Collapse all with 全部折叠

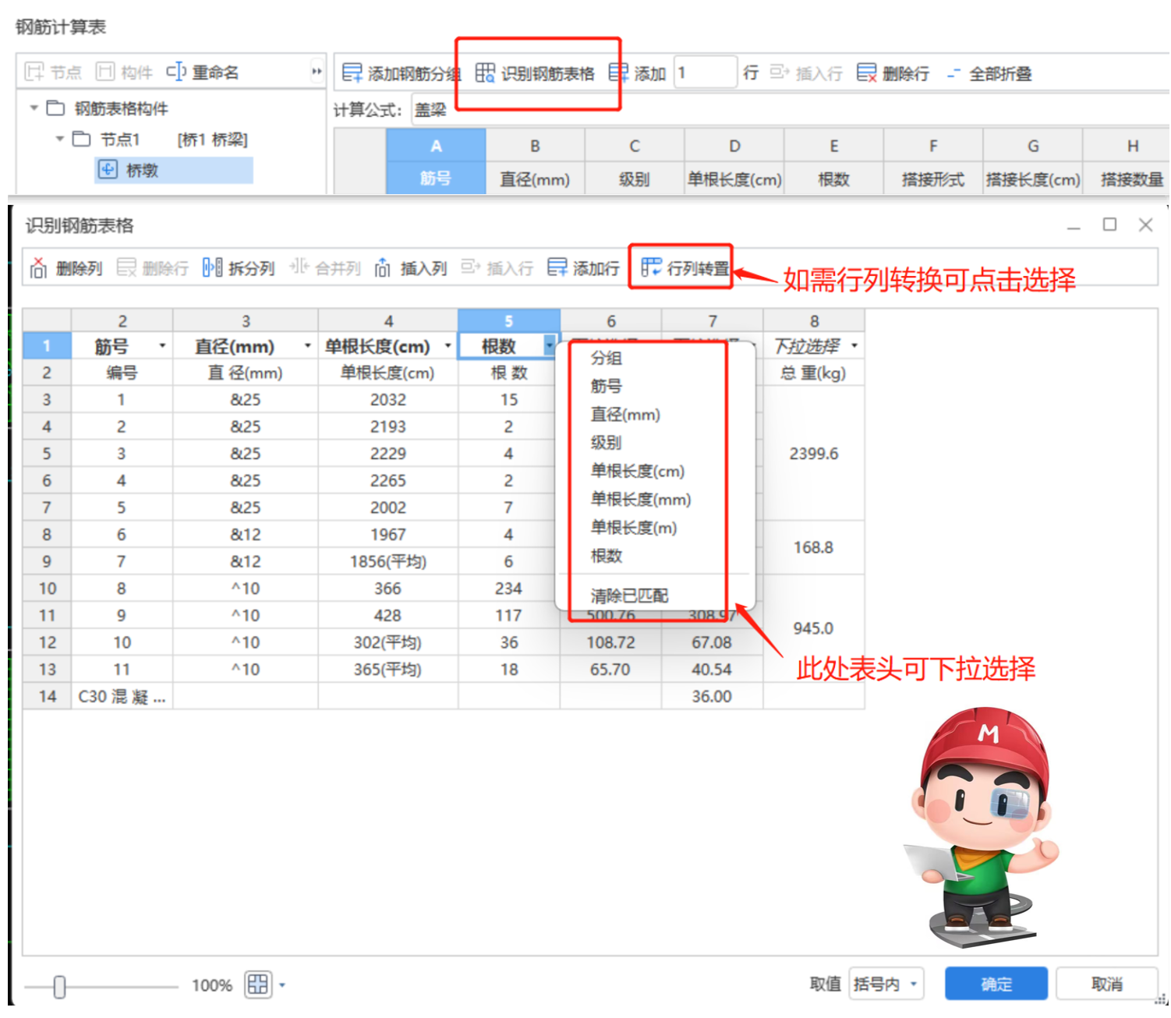click(x=985, y=72)
